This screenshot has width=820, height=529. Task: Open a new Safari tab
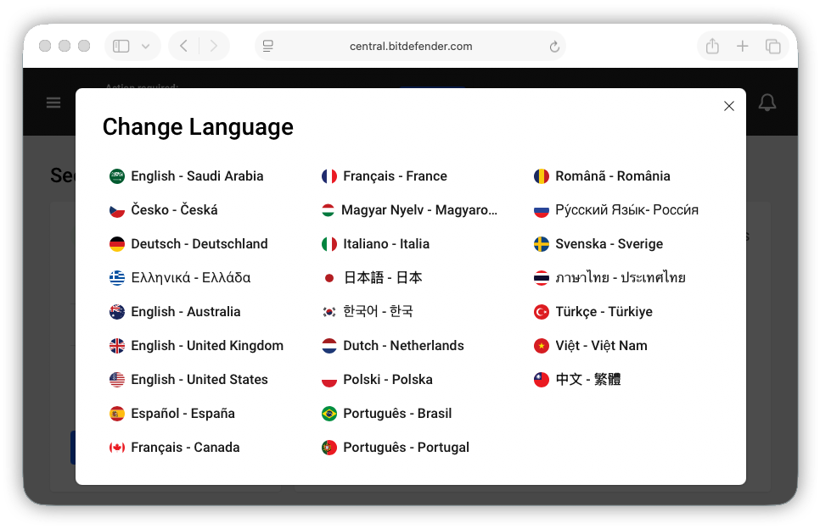pos(742,46)
